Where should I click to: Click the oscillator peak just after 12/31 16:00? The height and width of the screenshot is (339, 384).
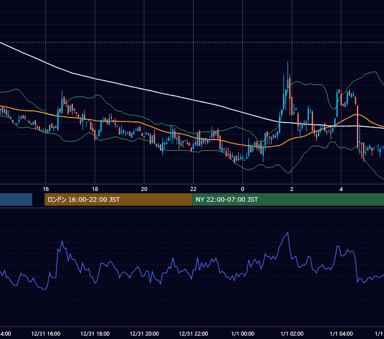coord(62,241)
